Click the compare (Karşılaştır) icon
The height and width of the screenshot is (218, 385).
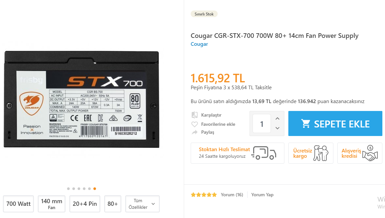(195, 115)
